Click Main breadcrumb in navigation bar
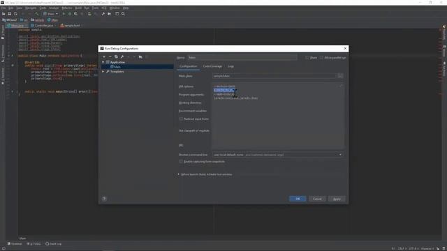The image size is (447, 251). [x=53, y=20]
